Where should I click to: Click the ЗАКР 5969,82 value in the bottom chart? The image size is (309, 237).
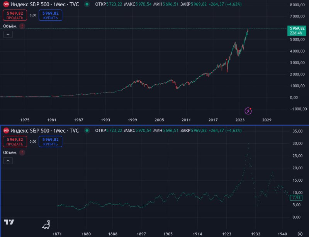click(x=194, y=130)
